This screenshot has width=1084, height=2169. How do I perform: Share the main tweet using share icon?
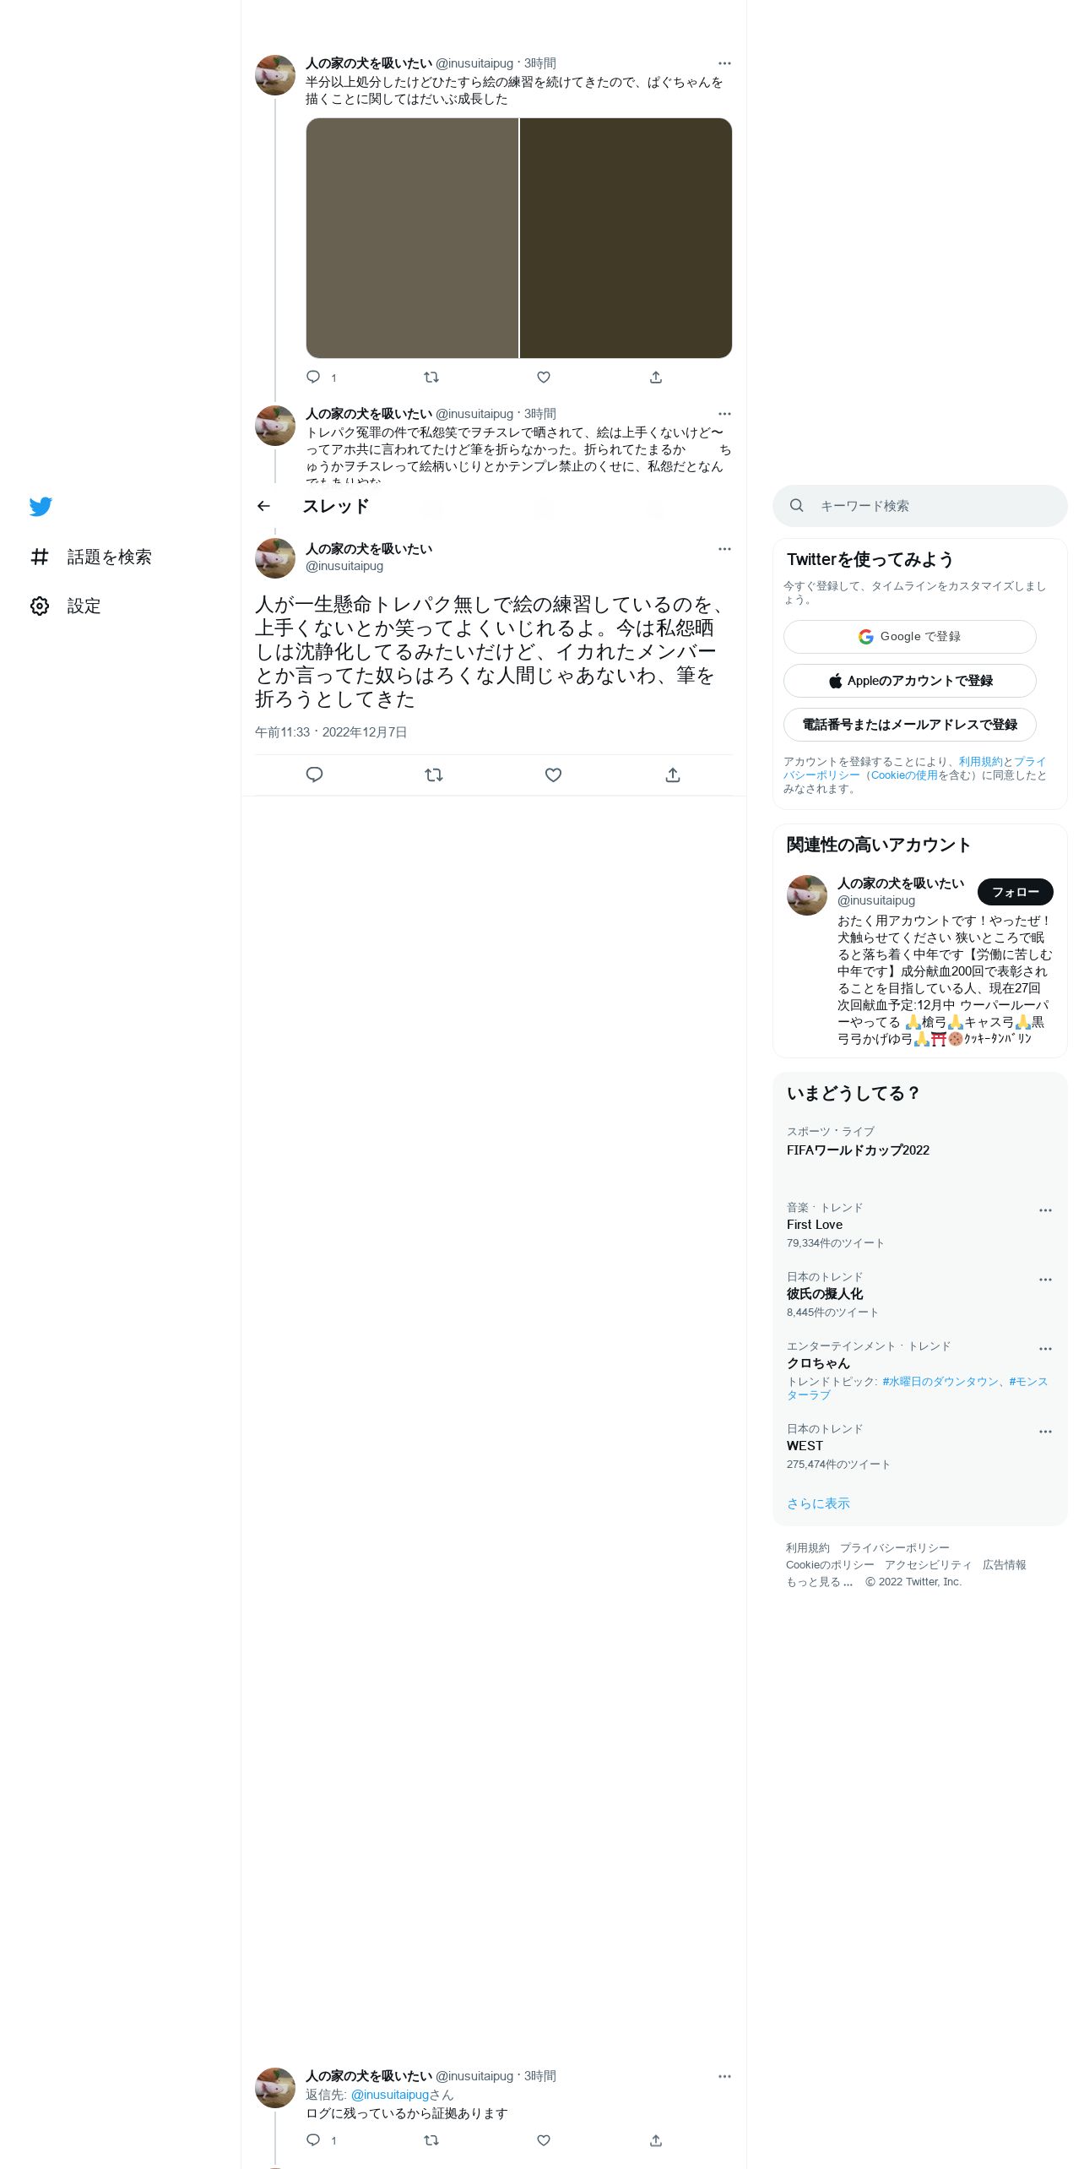[673, 775]
